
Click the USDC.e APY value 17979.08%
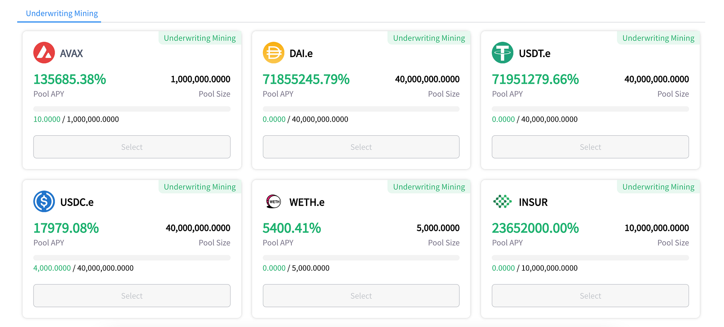[x=66, y=228]
